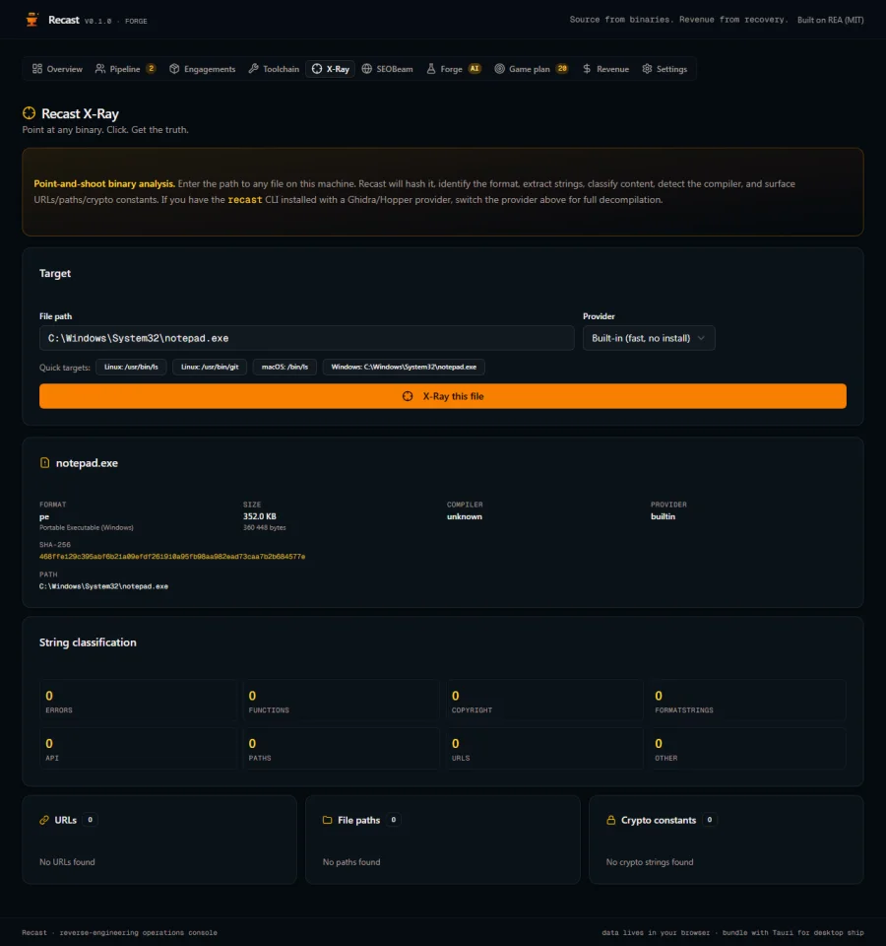Click the PATH value C:\Windows\System32\notepad.exe
Viewport: 886px width, 946px height.
coord(103,586)
